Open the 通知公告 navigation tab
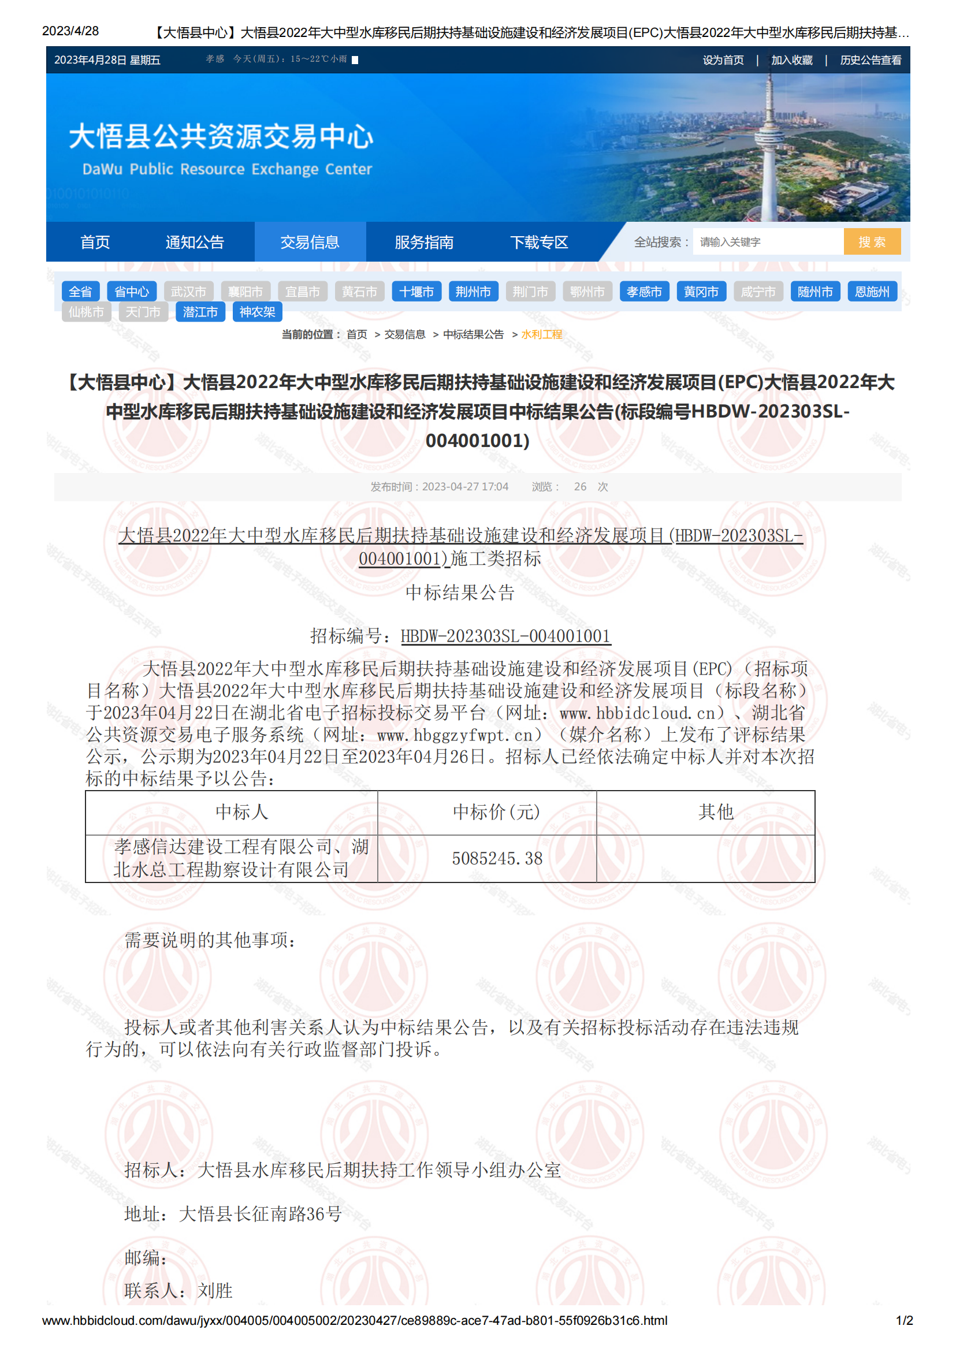This screenshot has height=1352, width=956. 195,242
